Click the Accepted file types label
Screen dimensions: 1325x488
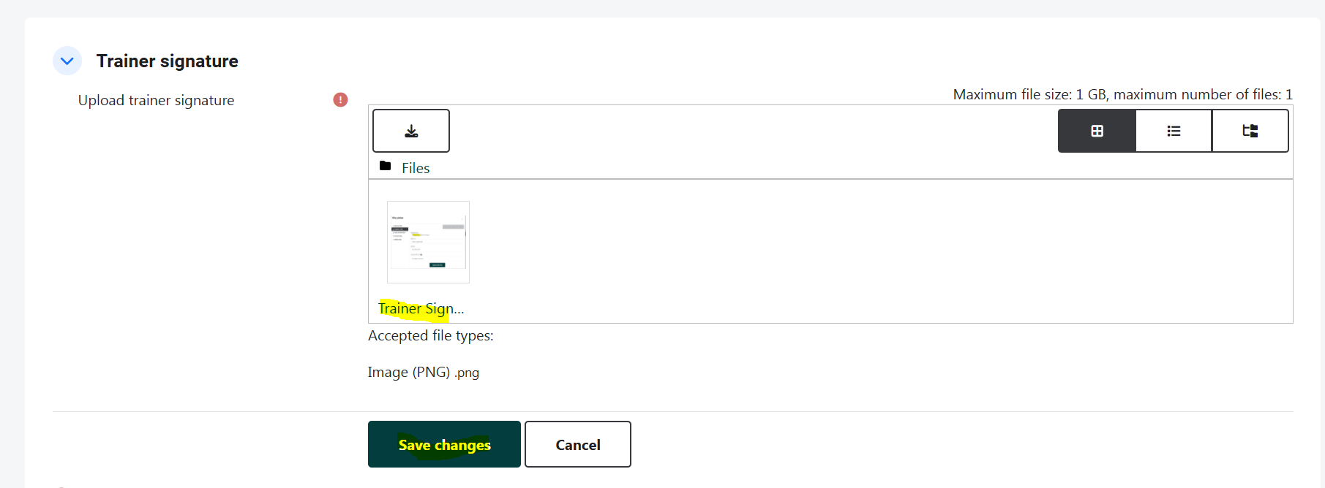tap(430, 336)
